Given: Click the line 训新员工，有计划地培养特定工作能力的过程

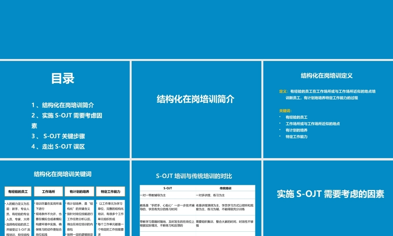Looking at the screenshot, I should (322, 98).
